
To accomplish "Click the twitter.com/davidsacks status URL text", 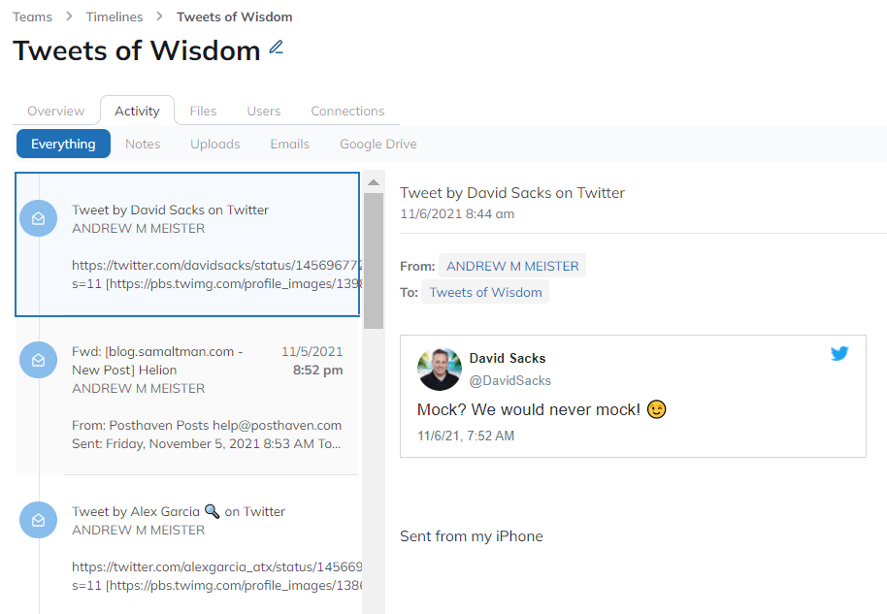I will point(217,265).
